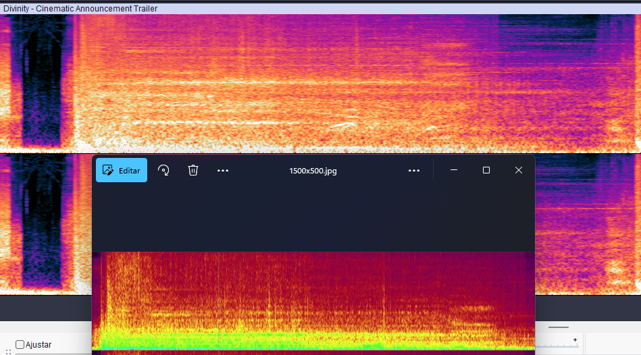Minimize the 1500x500.jpg window

(x=454, y=170)
